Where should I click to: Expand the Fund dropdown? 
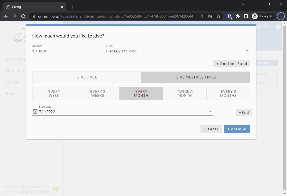click(x=247, y=51)
